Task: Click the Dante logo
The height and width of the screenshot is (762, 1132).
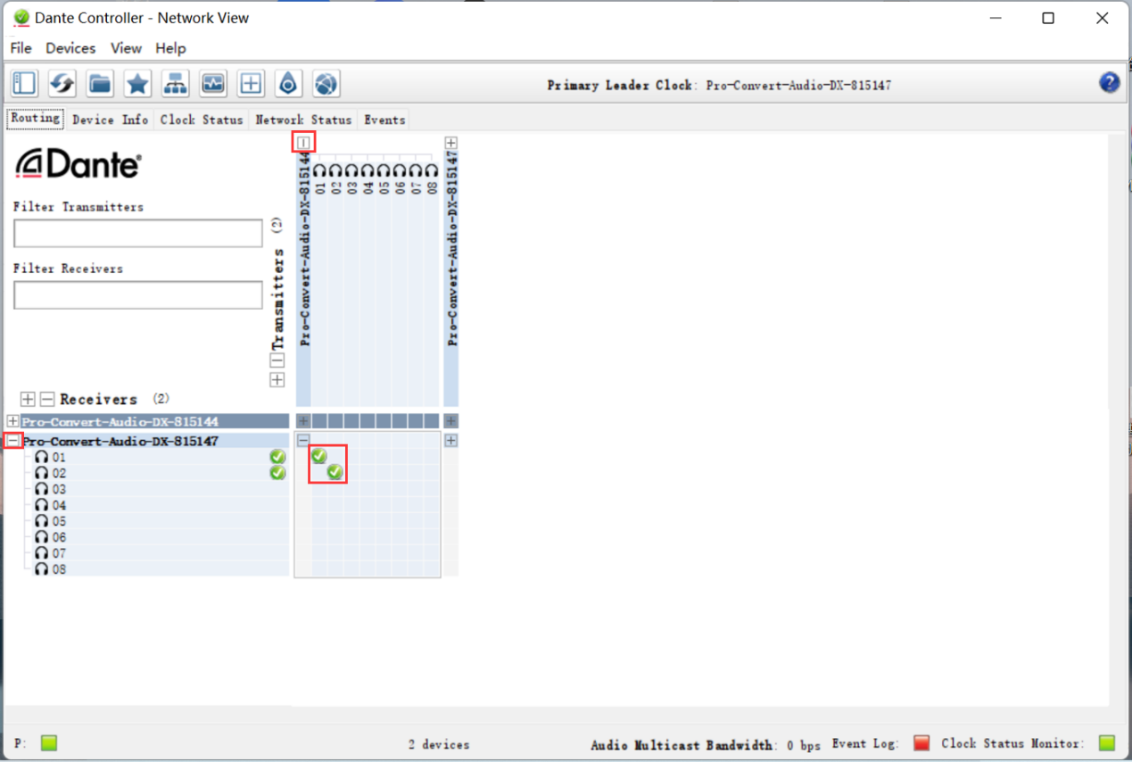Action: pos(78,164)
